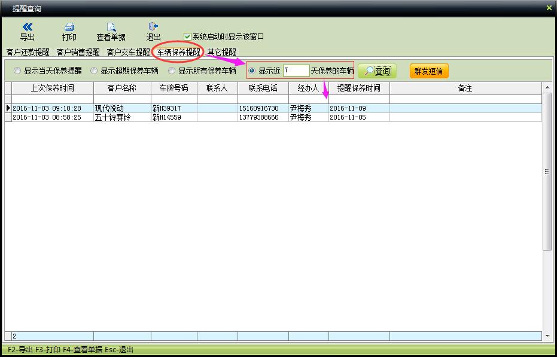Select 显示当天保养提醒 radio button
Screen dimensions: 557x357
(x=17, y=71)
